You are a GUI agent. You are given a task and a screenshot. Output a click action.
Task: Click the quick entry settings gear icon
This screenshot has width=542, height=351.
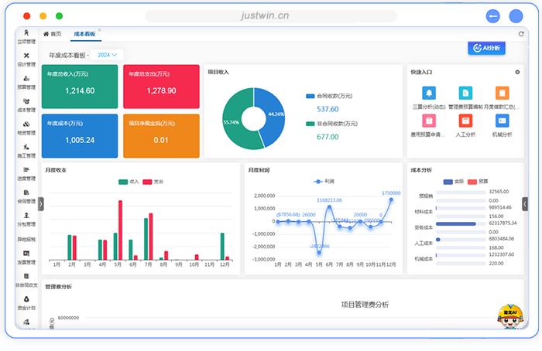pos(517,72)
